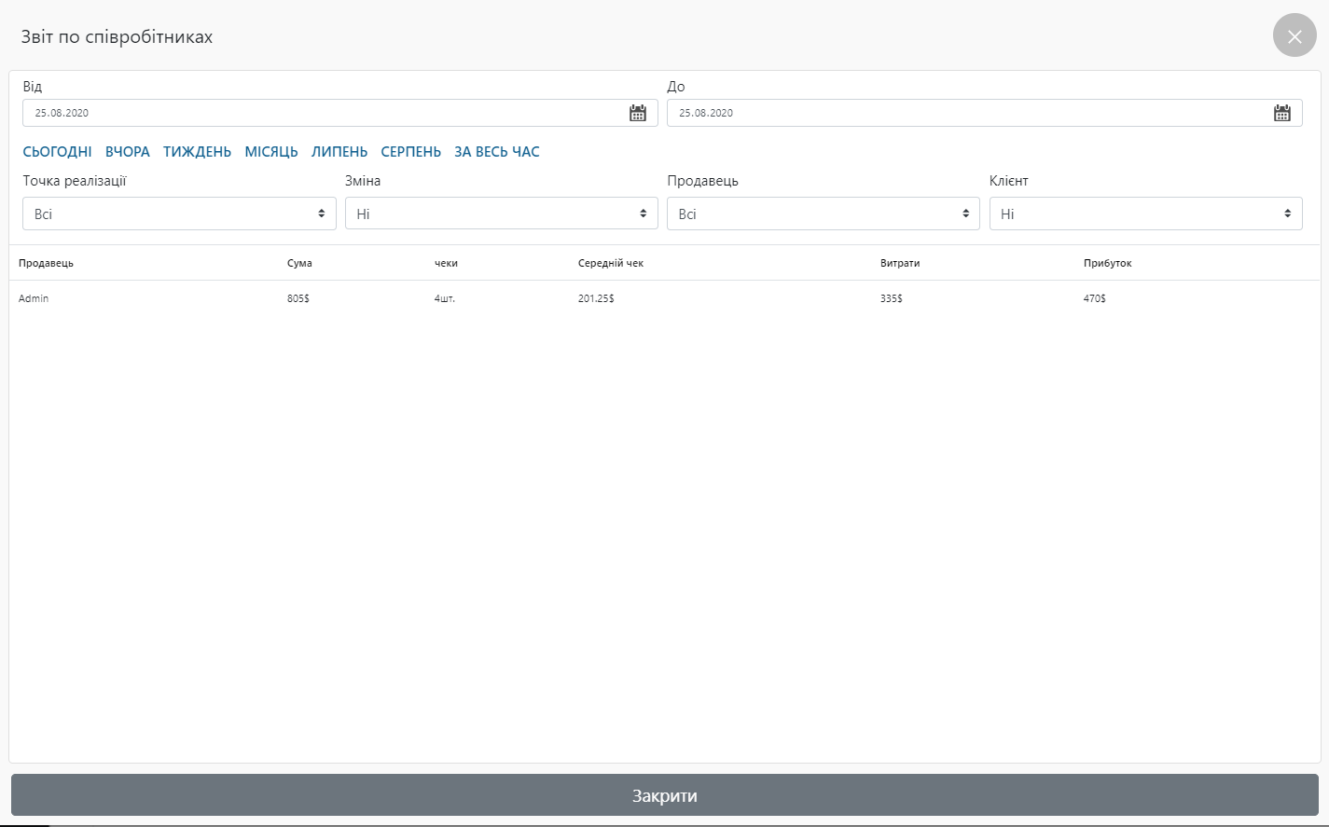Choose the ВЧОРА period link

tap(128, 152)
